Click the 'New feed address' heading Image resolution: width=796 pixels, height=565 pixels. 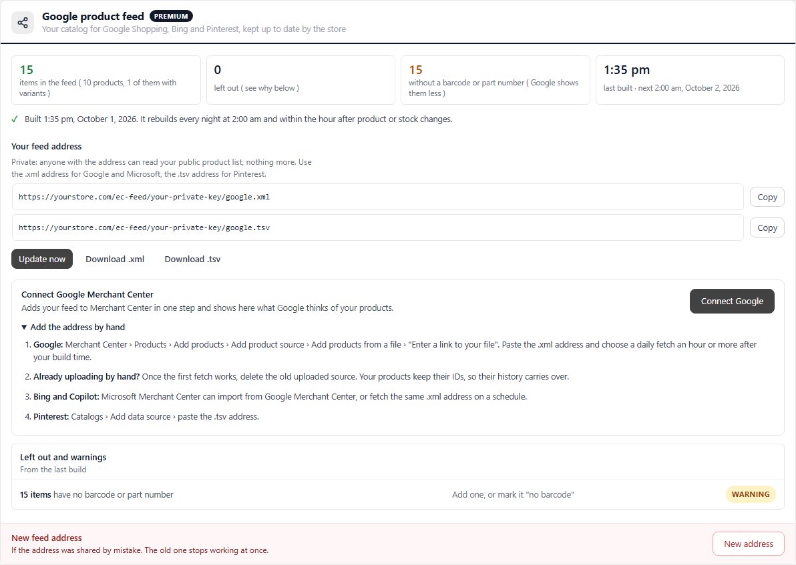(x=47, y=538)
